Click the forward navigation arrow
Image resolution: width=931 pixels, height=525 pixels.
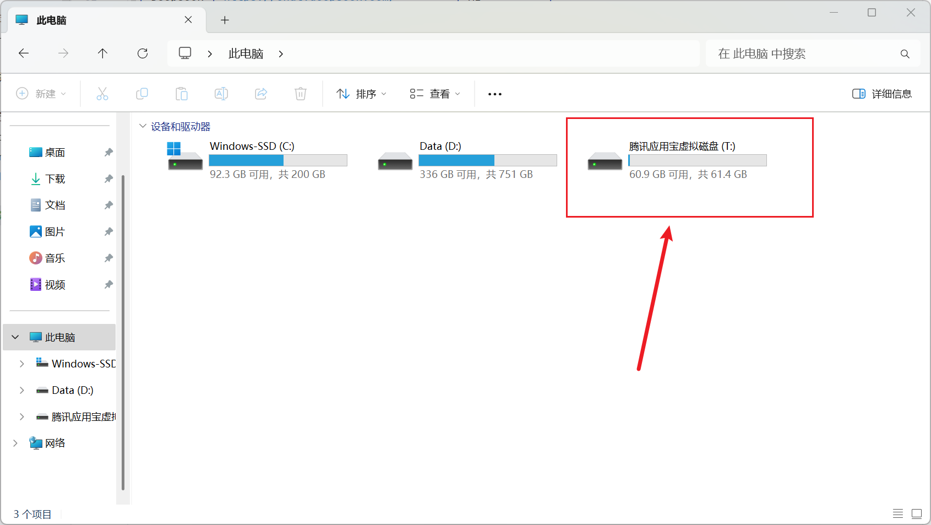(63, 53)
